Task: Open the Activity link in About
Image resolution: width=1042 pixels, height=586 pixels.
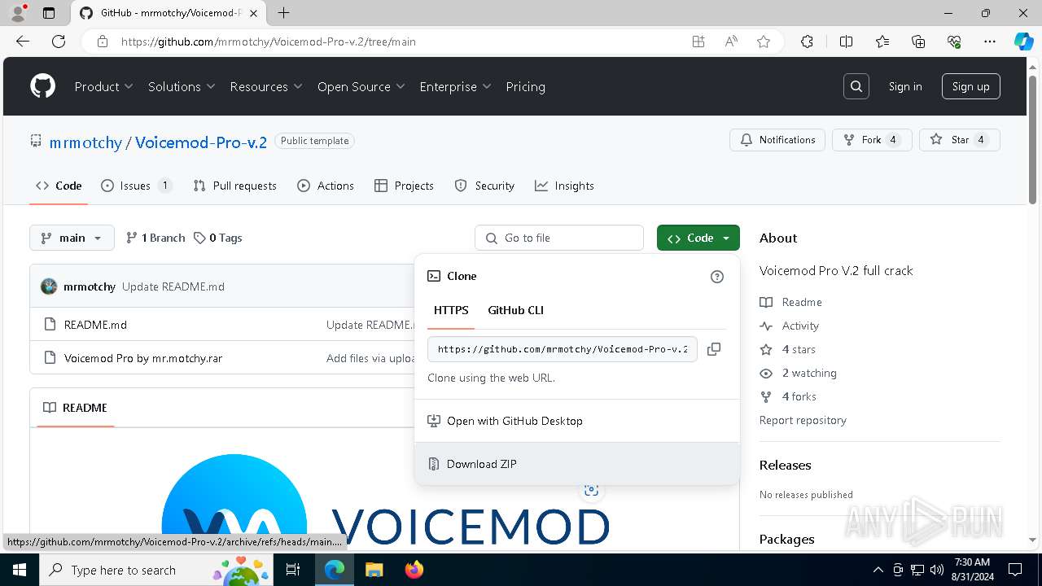Action: click(x=800, y=326)
